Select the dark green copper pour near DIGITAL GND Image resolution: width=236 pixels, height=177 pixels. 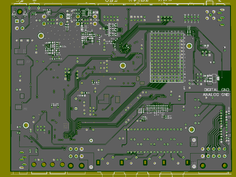[224, 77]
